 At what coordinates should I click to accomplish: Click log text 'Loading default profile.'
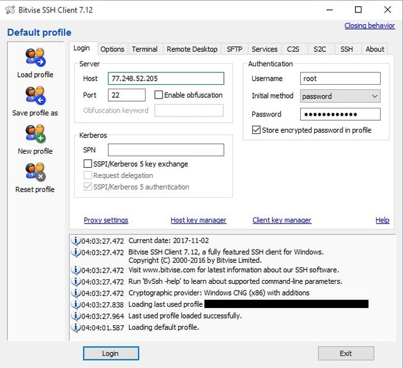click(164, 327)
